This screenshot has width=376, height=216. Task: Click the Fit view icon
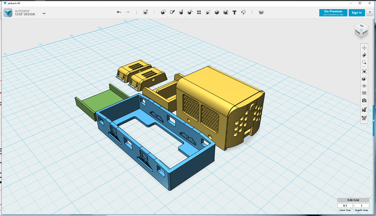click(364, 71)
